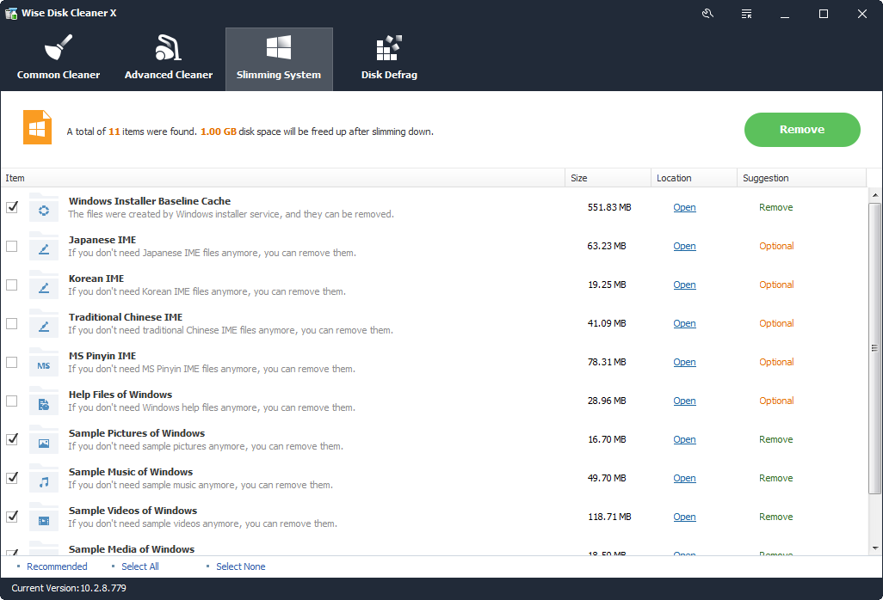Viewport: 883px width, 600px height.
Task: Check the Japanese IME checkbox
Action: 12,247
